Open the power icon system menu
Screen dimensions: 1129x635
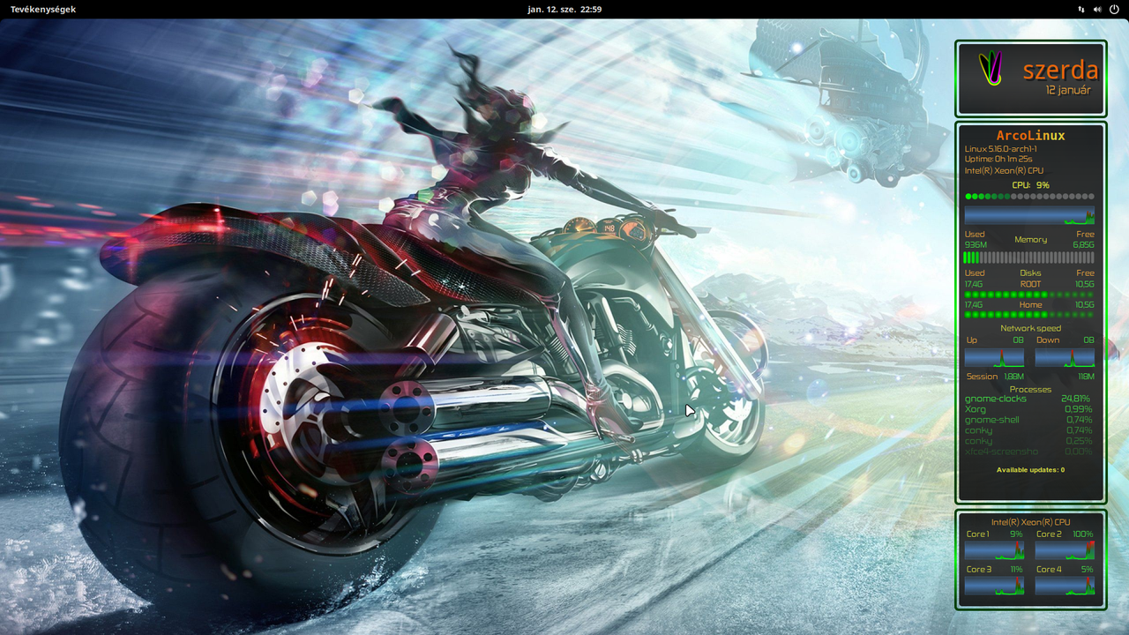pos(1114,9)
